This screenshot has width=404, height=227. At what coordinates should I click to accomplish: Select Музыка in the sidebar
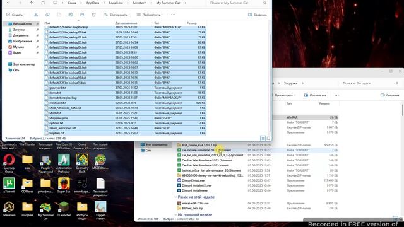(18, 47)
